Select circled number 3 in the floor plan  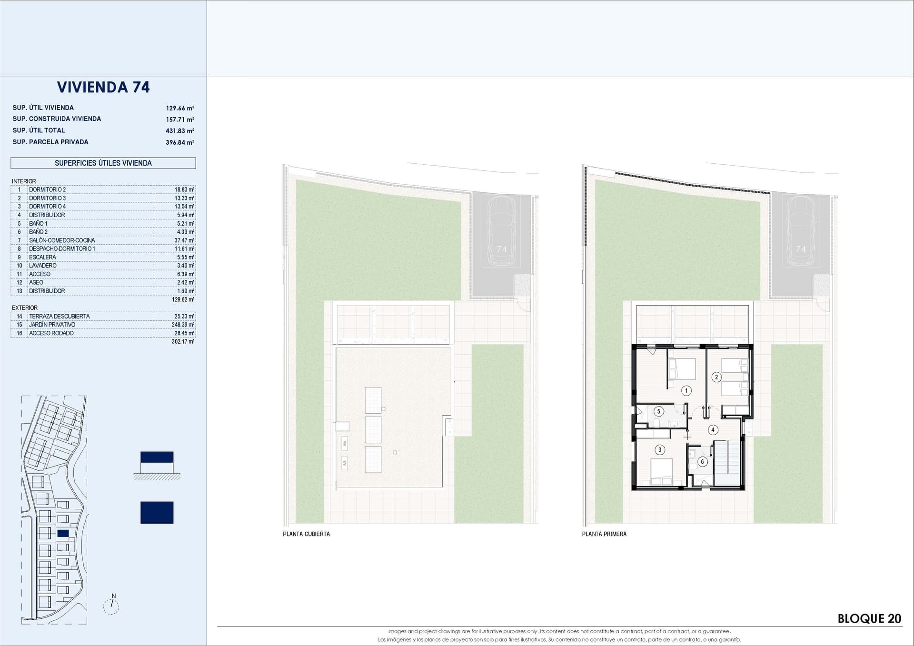pos(660,449)
